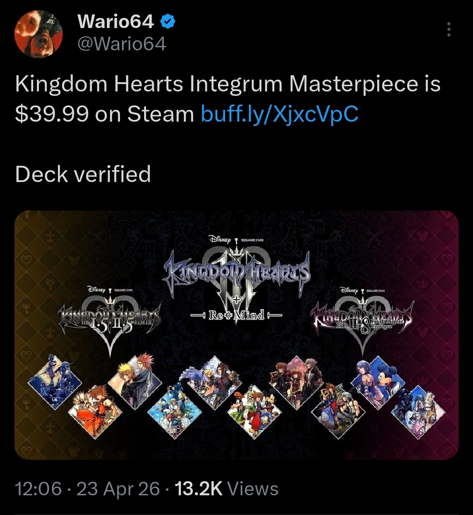Click the tweet text about Integrum Masterpiece

click(x=227, y=98)
